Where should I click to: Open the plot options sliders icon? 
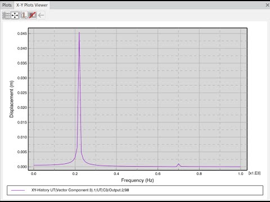6,15
